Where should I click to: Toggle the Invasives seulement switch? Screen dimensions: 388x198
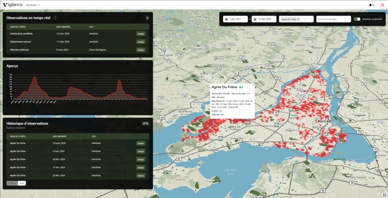[x=357, y=19]
